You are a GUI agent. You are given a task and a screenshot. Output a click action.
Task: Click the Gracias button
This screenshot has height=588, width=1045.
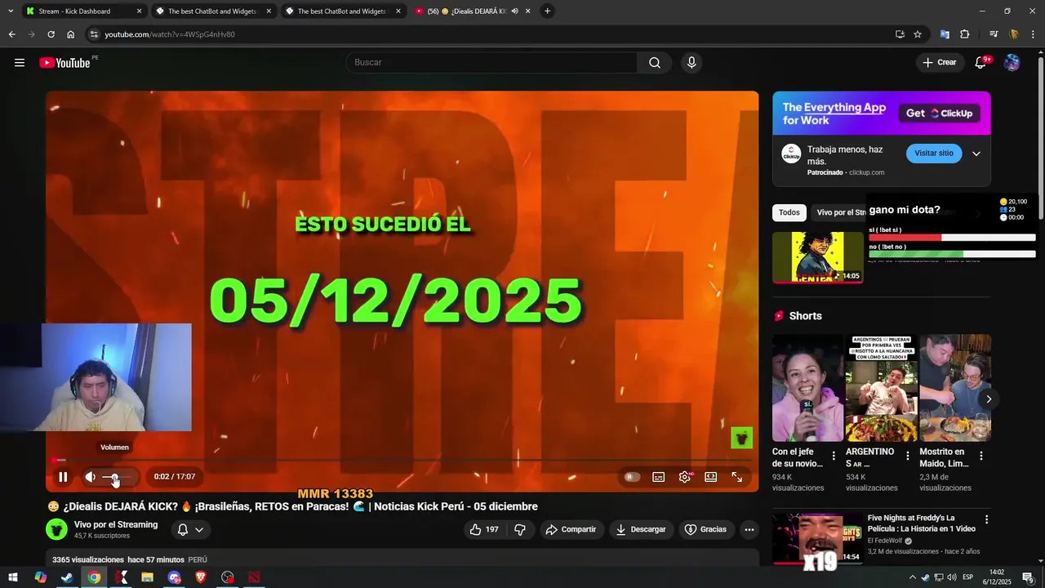[x=705, y=529]
